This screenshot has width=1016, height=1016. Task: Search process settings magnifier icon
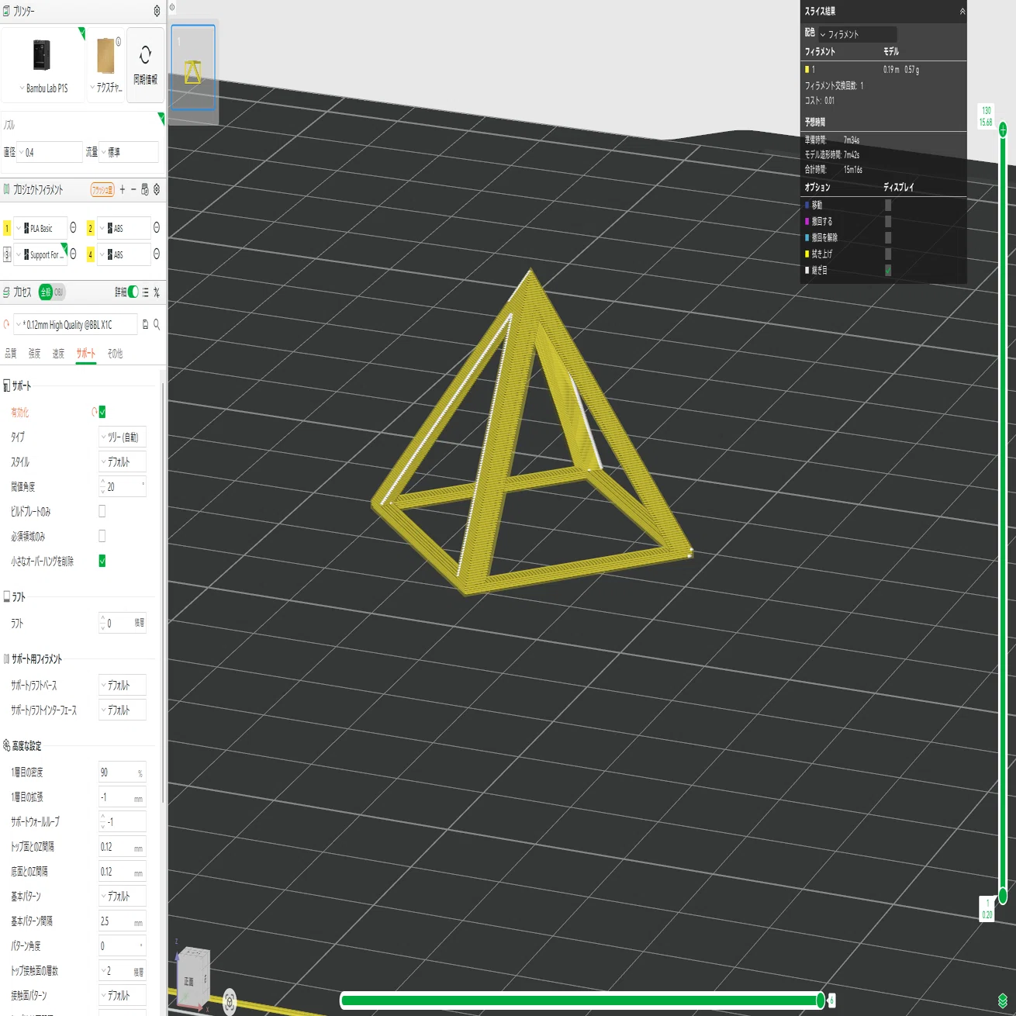click(x=157, y=324)
